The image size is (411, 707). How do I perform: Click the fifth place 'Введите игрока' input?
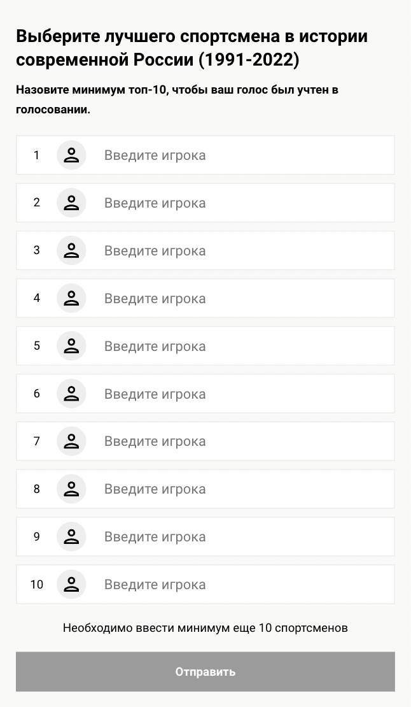click(242, 346)
